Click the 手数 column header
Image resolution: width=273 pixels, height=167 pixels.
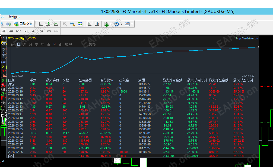[x=33, y=80]
